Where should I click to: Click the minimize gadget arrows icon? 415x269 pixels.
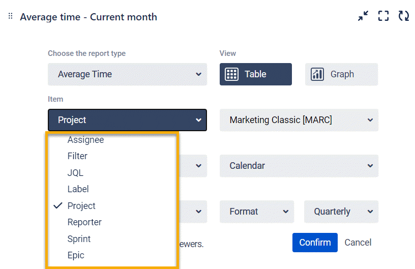click(363, 16)
